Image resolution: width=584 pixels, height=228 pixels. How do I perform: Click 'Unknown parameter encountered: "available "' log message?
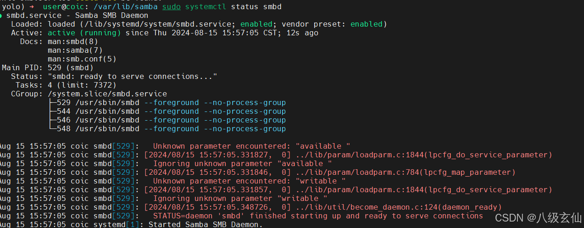251,146
